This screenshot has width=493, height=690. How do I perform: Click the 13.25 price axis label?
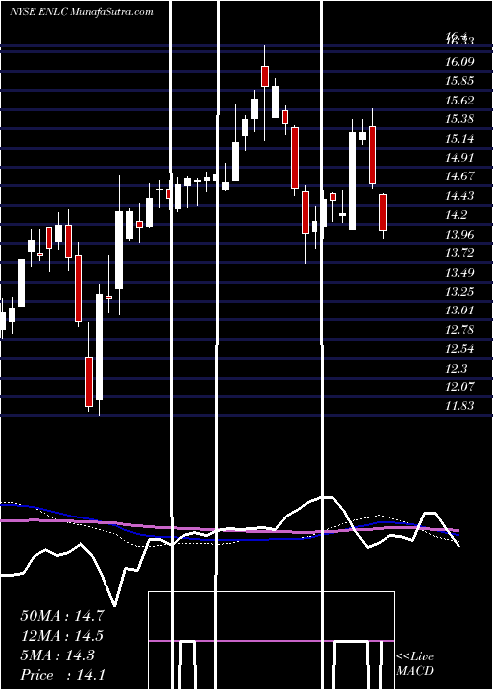click(459, 292)
